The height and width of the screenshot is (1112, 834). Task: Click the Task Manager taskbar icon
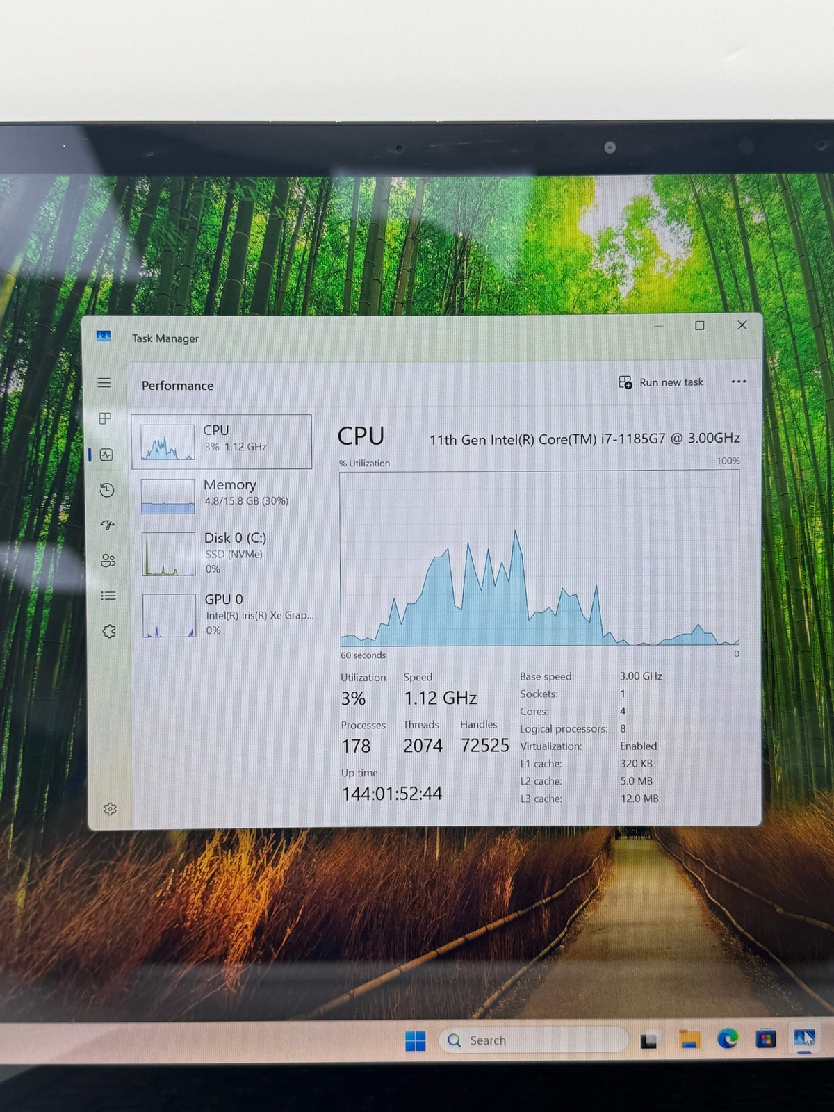(804, 1038)
